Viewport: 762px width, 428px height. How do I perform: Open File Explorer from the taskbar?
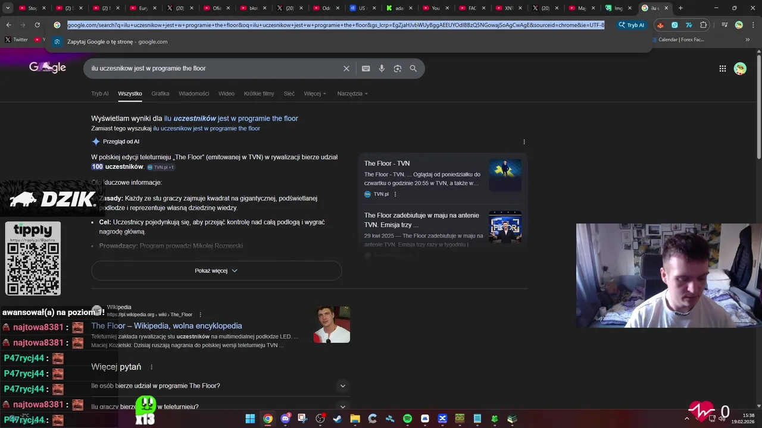(355, 418)
